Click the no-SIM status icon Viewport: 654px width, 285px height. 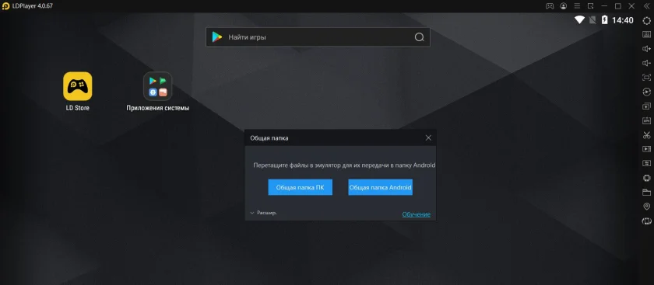pos(592,20)
